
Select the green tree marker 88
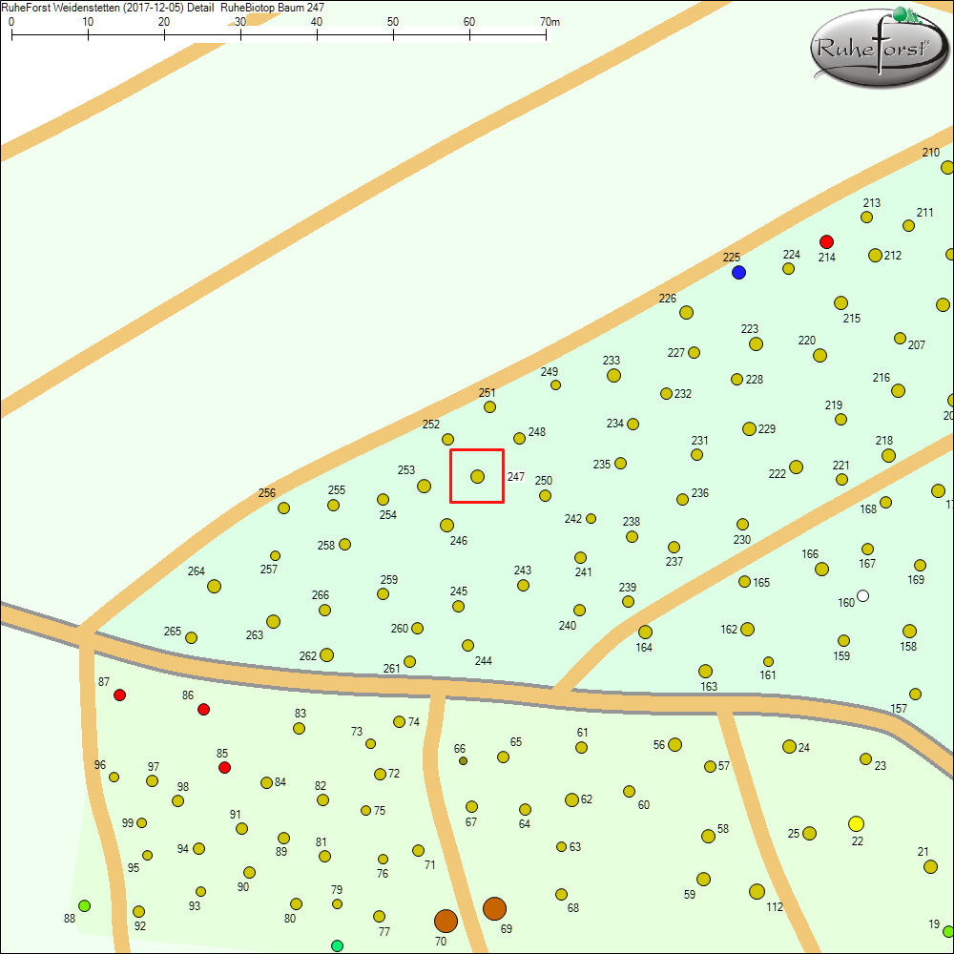84,905
